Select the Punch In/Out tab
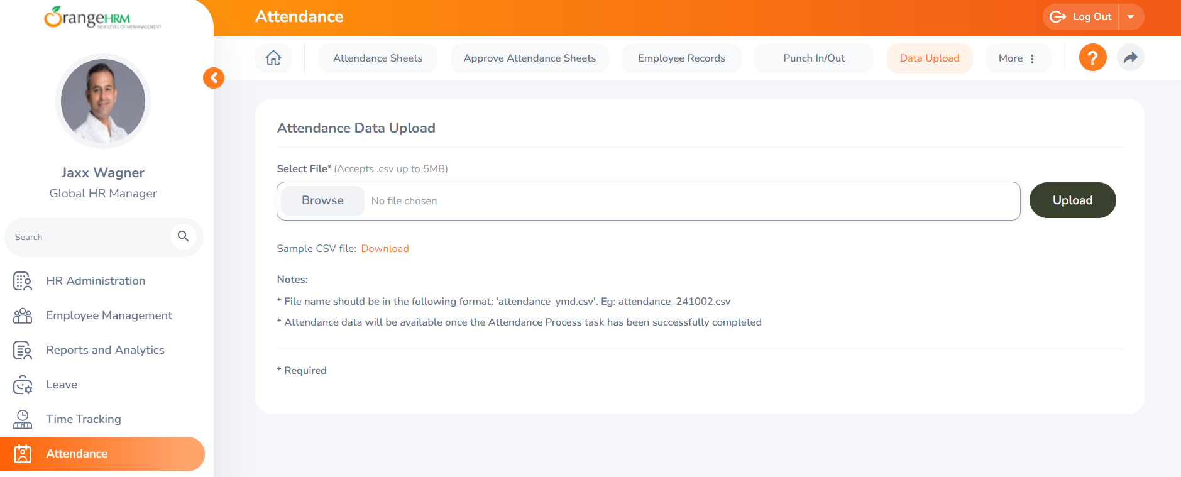This screenshot has width=1181, height=477. [x=813, y=58]
